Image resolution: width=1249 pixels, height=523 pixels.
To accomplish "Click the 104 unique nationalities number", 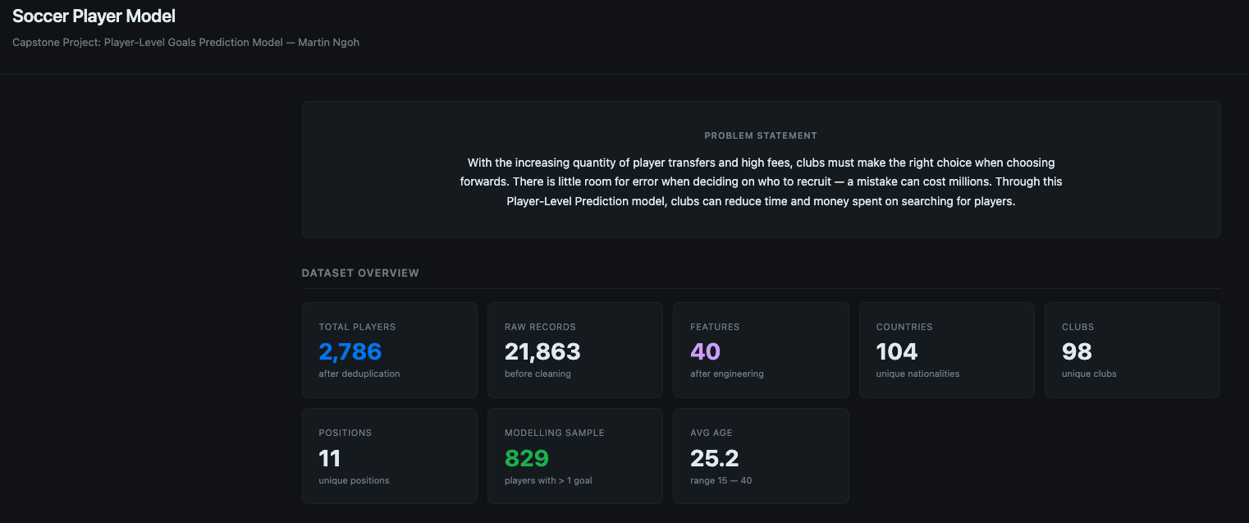I will [897, 352].
